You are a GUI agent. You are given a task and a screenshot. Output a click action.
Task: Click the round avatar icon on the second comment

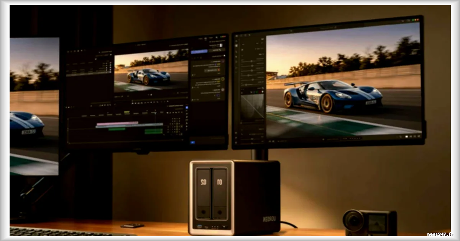pos(223,79)
